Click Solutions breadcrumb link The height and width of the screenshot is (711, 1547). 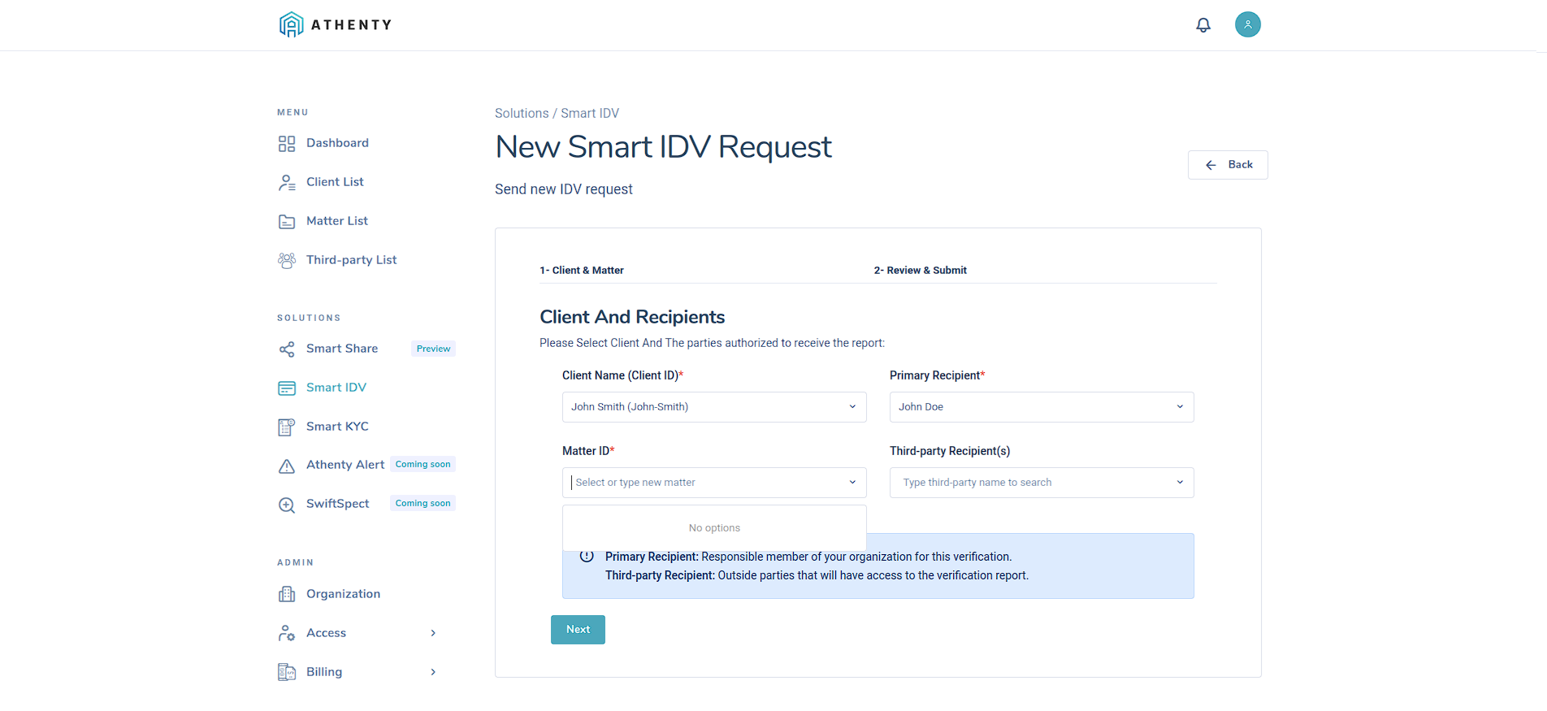pos(522,114)
